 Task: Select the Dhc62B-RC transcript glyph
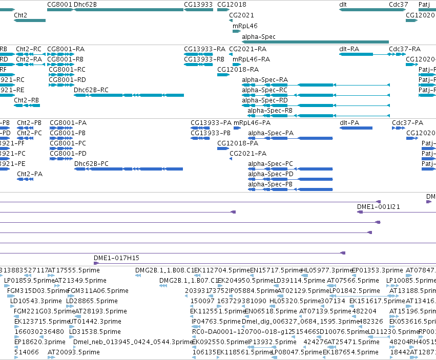(x=129, y=95)
